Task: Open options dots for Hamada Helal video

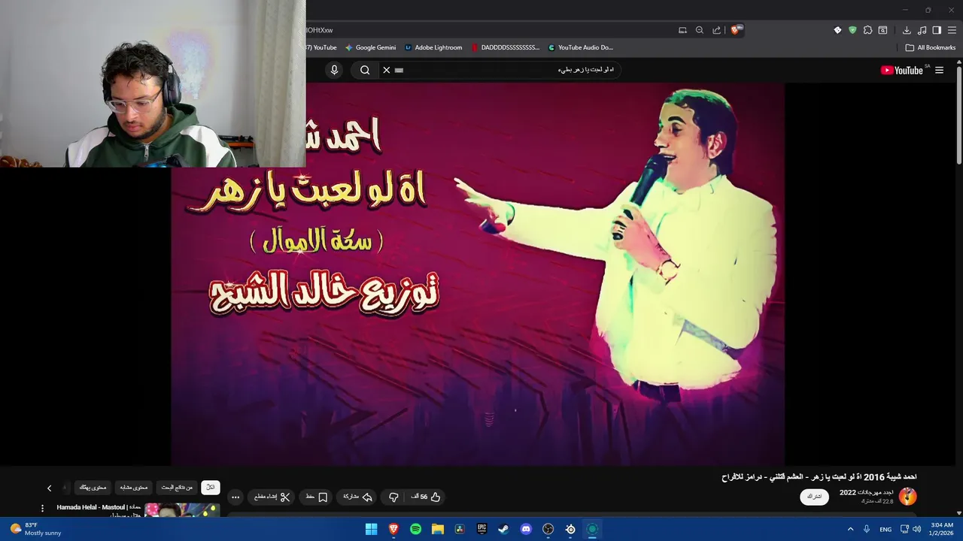Action: [x=42, y=509]
